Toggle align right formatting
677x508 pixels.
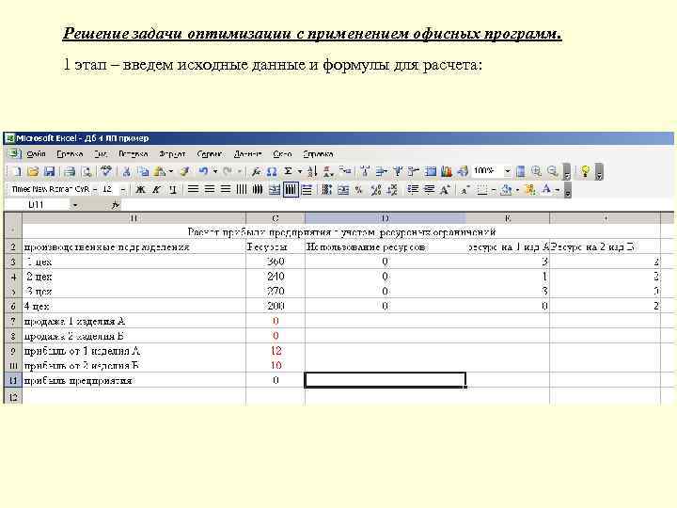coord(226,189)
